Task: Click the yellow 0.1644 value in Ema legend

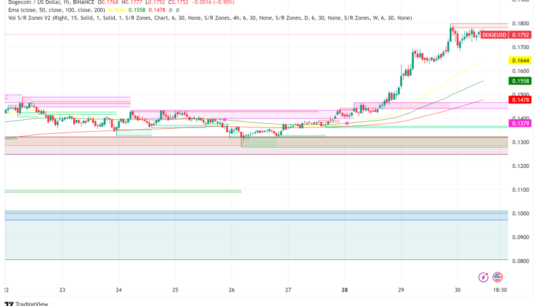Action: click(117, 10)
